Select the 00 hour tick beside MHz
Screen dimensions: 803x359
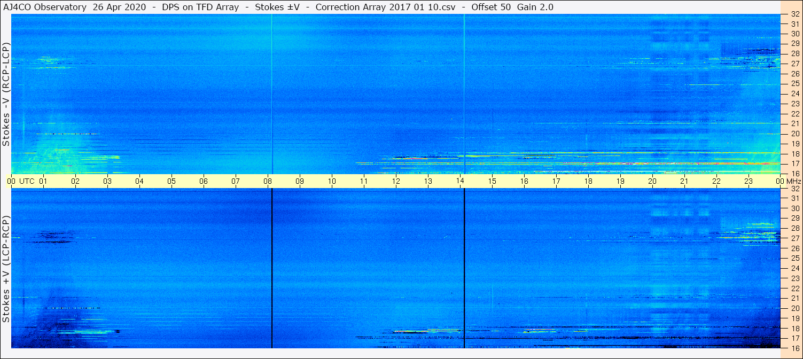781,181
